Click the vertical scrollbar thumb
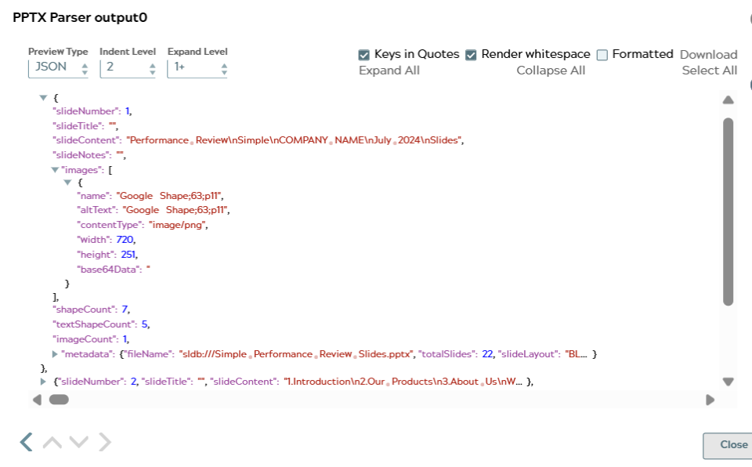Image resolution: width=752 pixels, height=467 pixels. tap(728, 212)
